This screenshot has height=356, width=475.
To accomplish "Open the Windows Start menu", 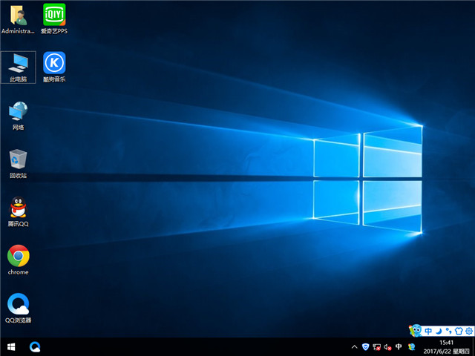I will pyautogui.click(x=11, y=347).
